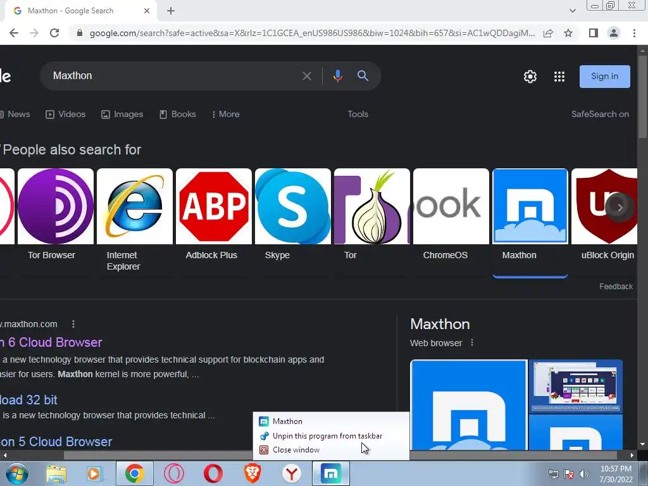Open the search Tools options
This screenshot has width=648, height=486.
358,114
